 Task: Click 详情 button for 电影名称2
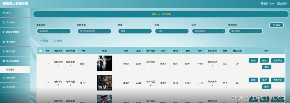click(253, 80)
